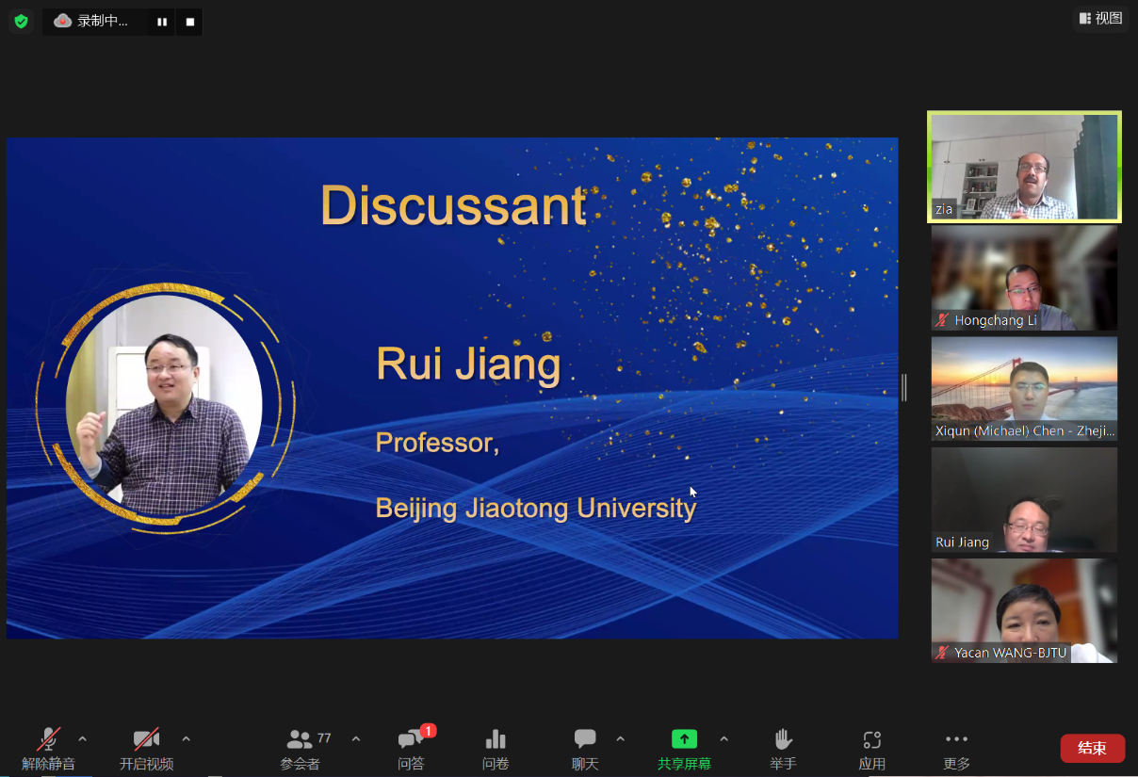Stop the recording

point(190,22)
